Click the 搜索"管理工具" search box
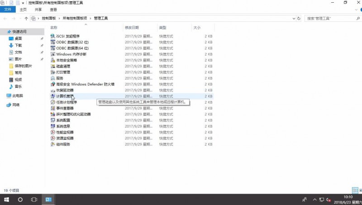This screenshot has height=205, width=362. pyautogui.click(x=333, y=19)
